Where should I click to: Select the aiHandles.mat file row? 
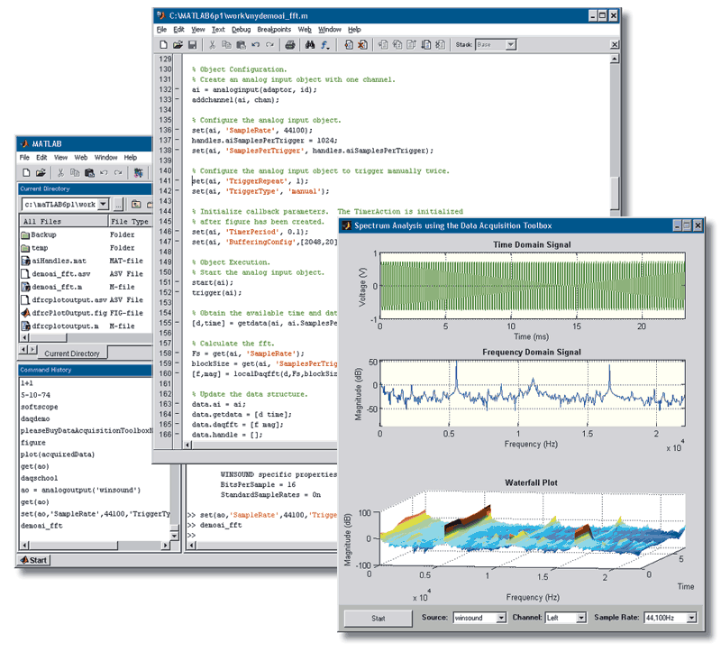click(x=86, y=261)
